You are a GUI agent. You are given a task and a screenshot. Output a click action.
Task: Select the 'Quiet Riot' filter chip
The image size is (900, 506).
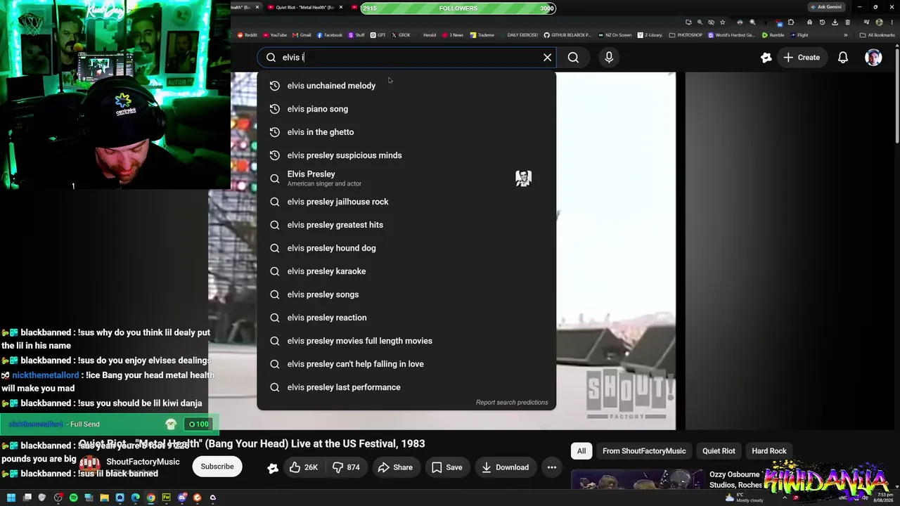pos(719,451)
